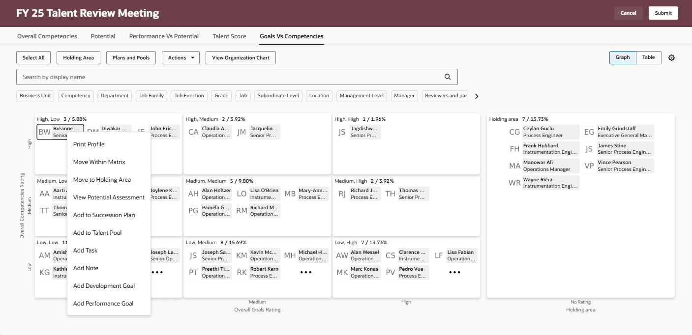The width and height of the screenshot is (692, 335).
Task: Open the Department filter chip
Action: (x=115, y=96)
